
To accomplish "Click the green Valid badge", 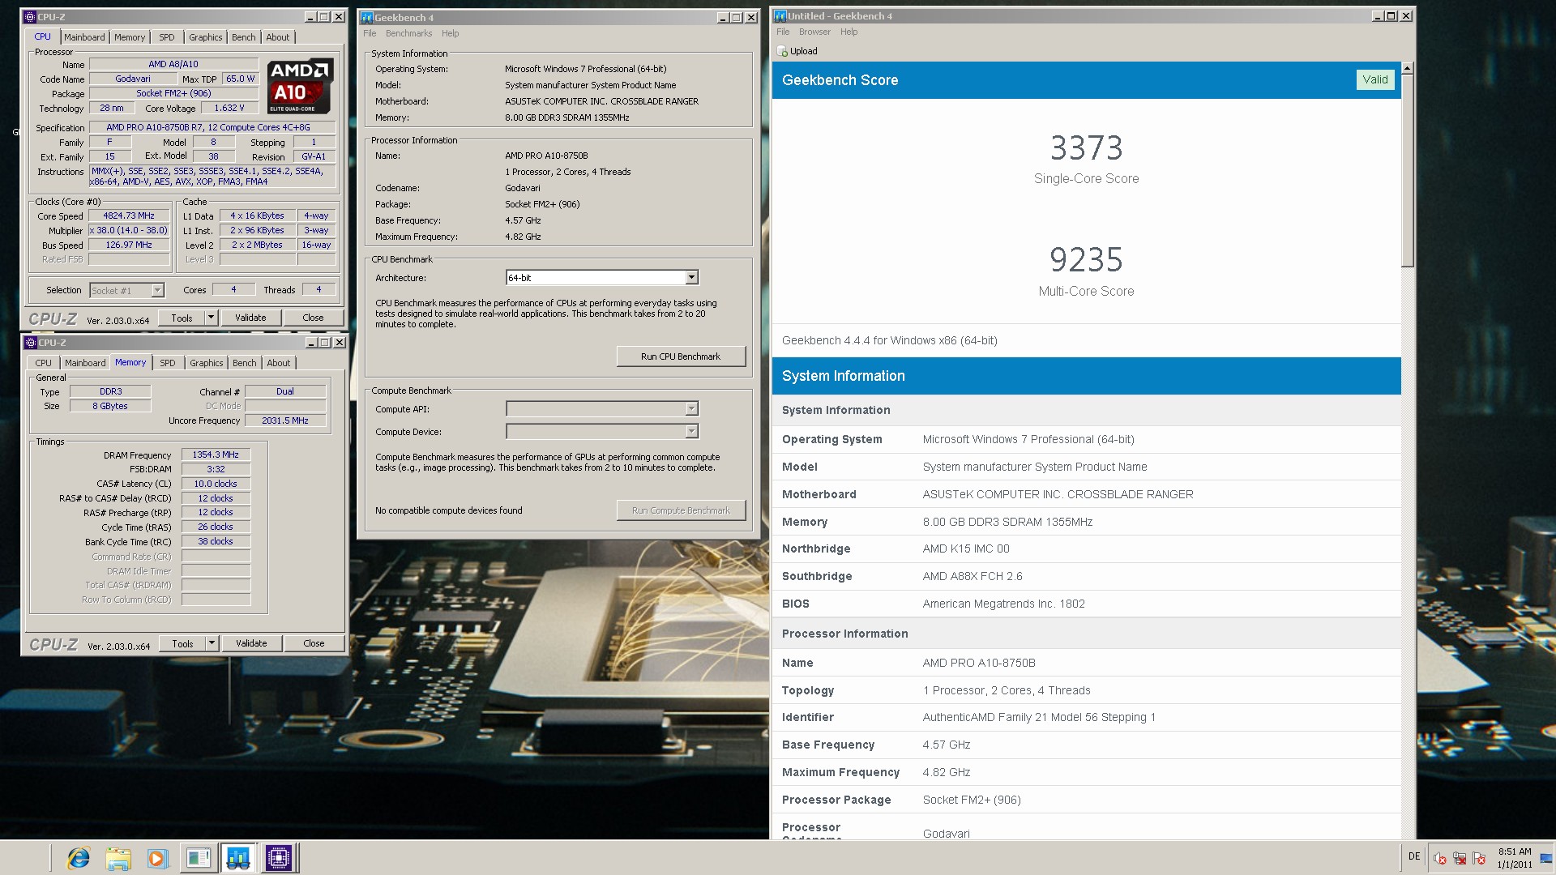I will tap(1375, 79).
